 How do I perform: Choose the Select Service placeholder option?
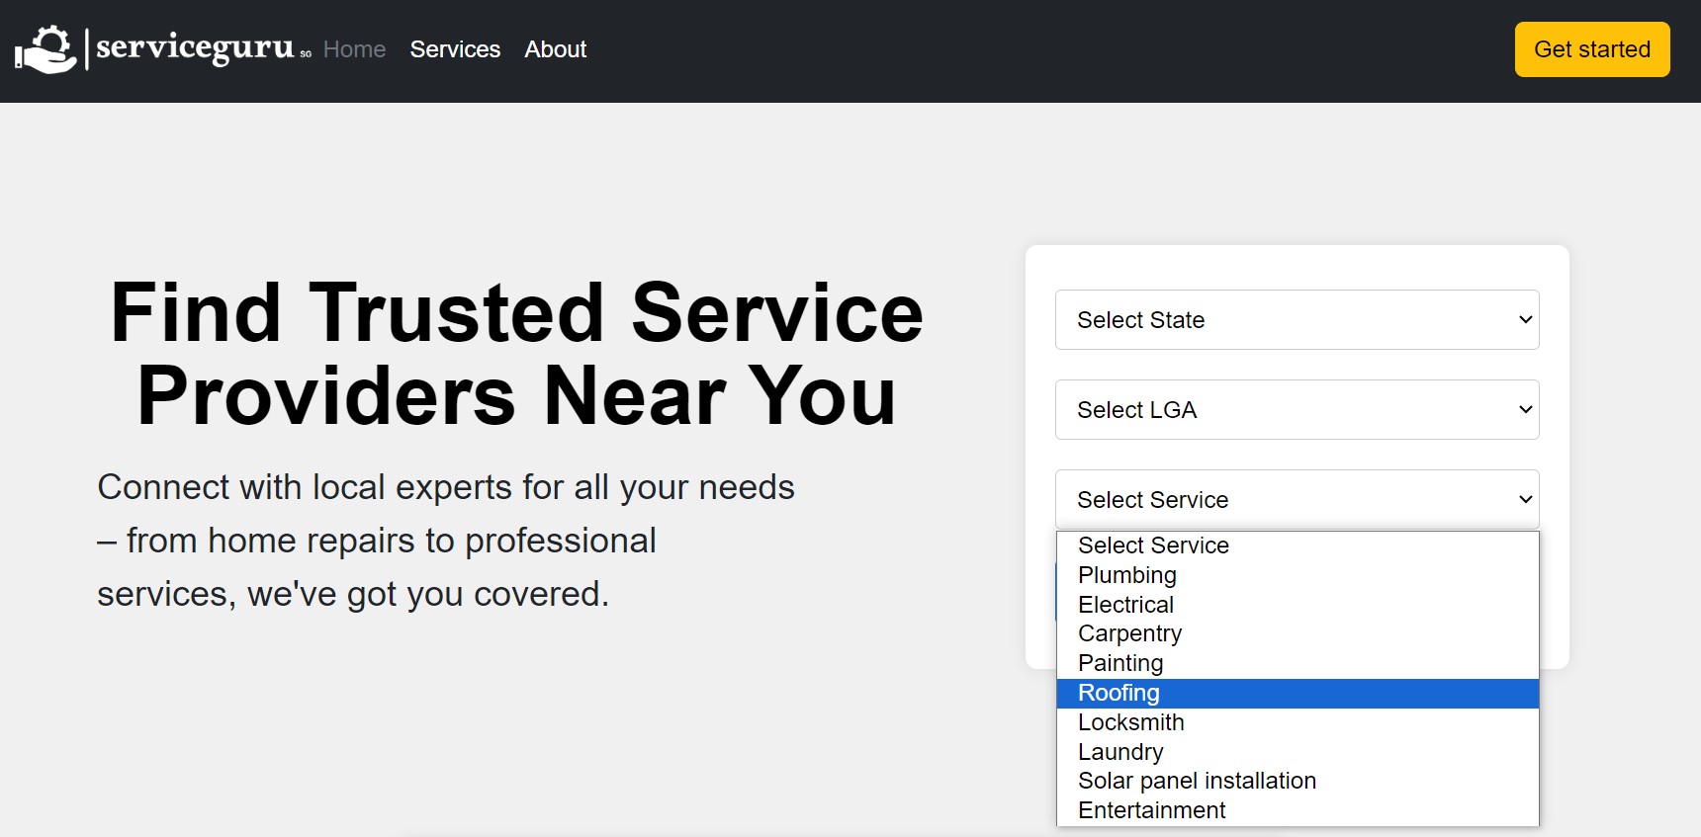coord(1153,545)
